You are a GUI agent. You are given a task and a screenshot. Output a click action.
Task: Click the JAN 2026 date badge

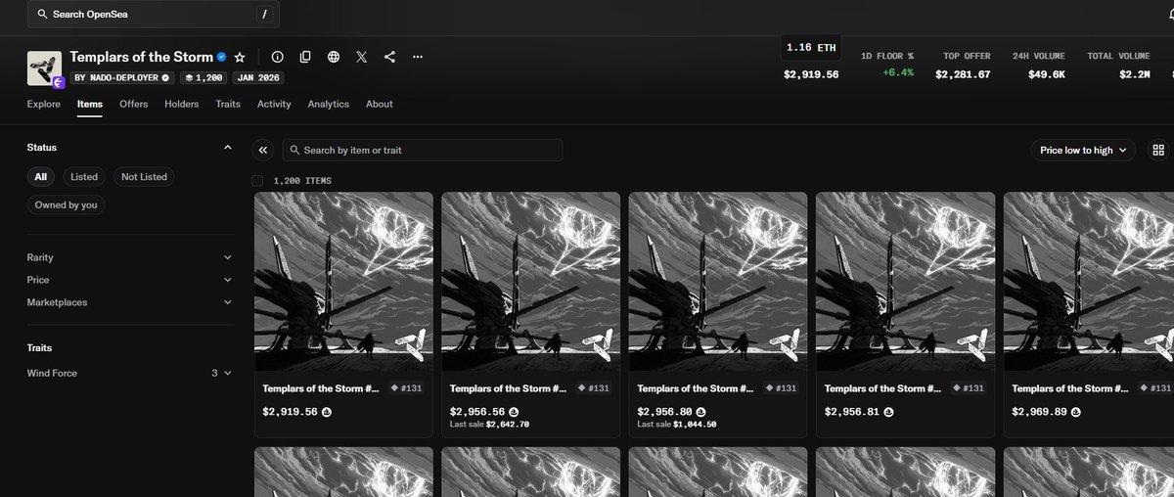click(258, 77)
